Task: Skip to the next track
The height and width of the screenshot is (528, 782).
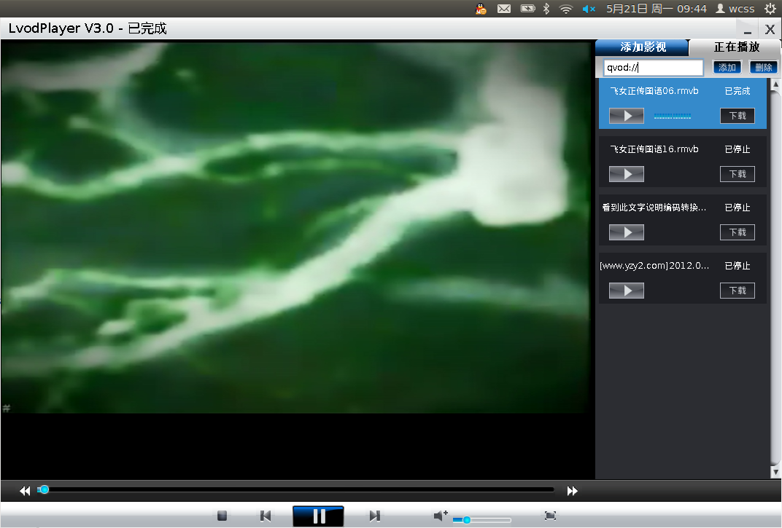Action: 374,516
